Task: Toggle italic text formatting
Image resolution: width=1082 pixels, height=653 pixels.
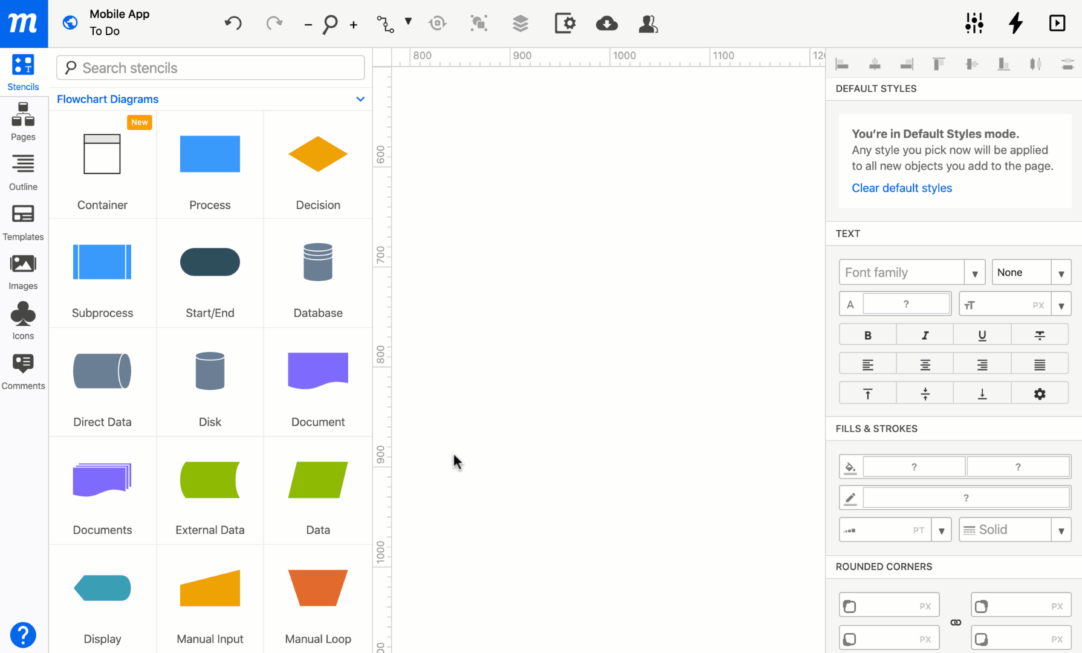Action: point(924,334)
